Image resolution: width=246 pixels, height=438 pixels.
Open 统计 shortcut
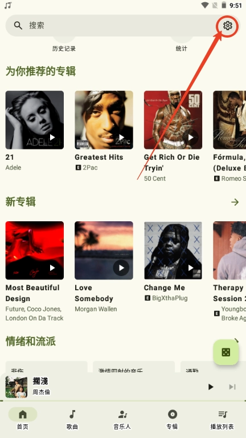tap(181, 48)
